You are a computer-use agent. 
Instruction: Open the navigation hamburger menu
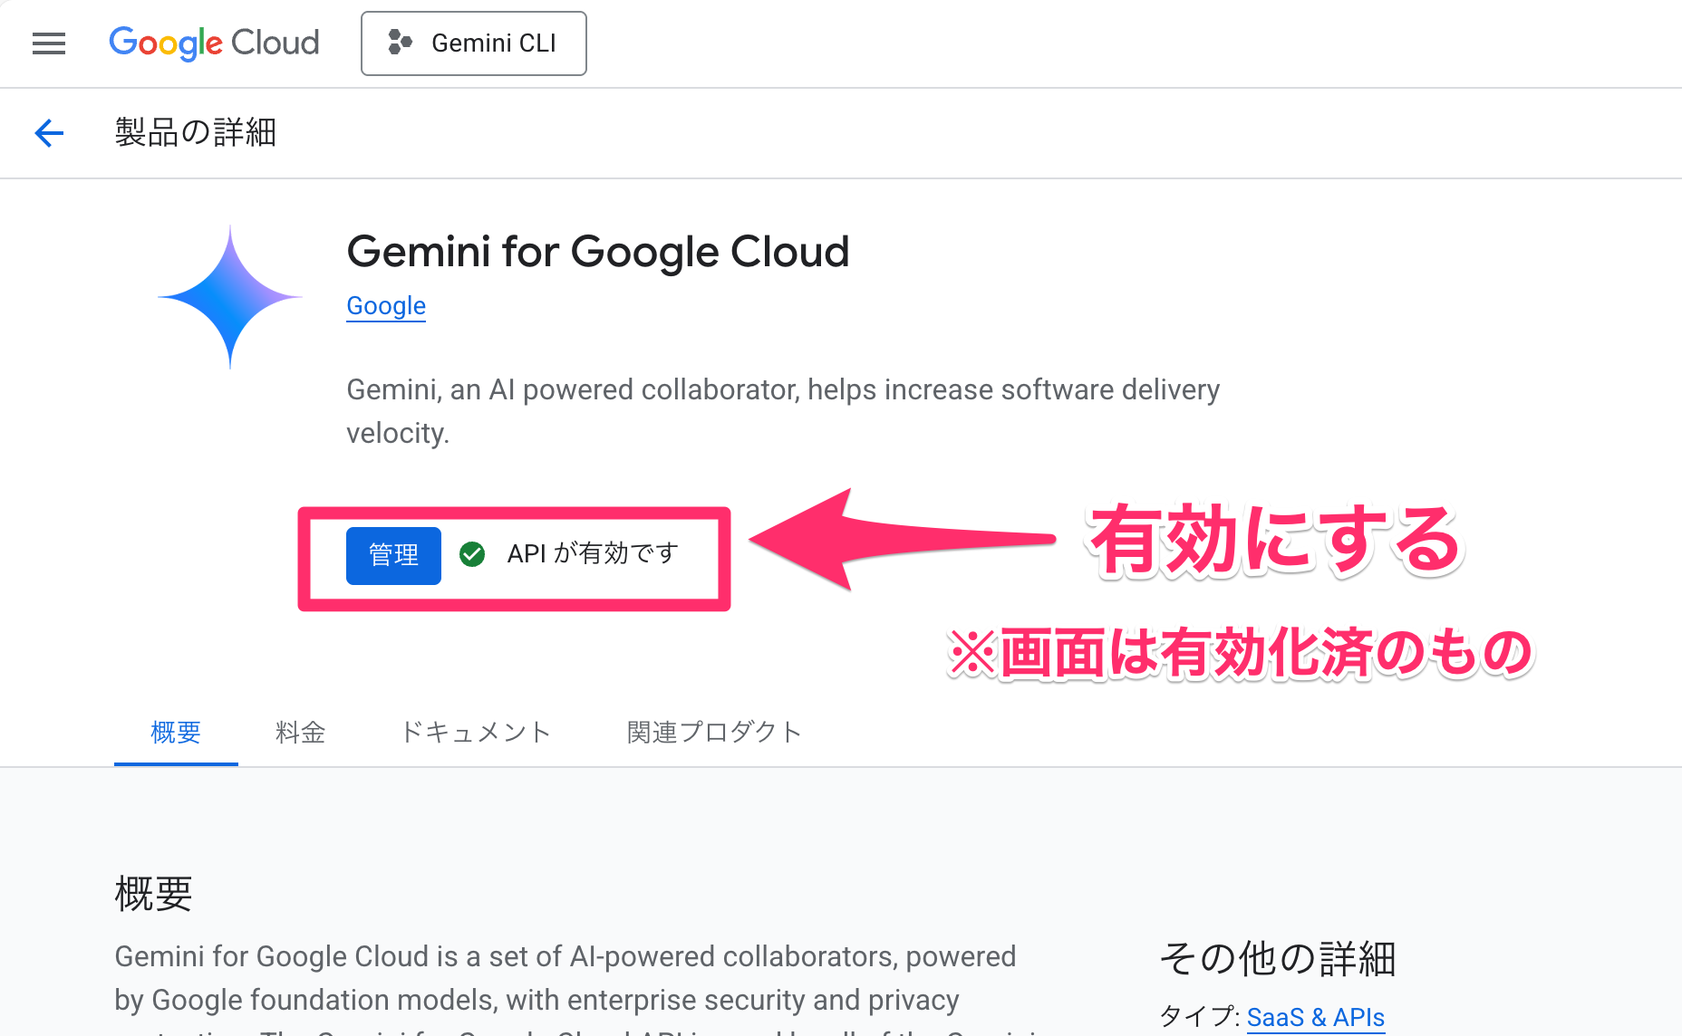point(48,43)
